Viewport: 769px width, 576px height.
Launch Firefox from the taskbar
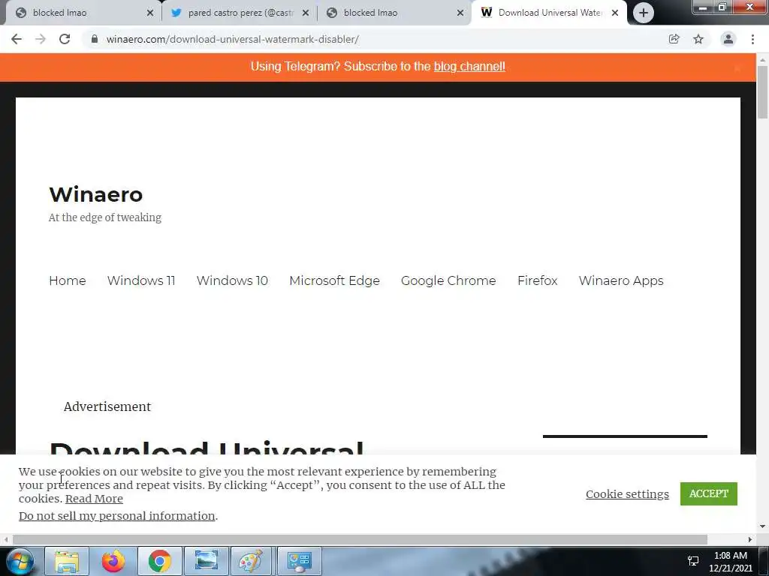113,561
